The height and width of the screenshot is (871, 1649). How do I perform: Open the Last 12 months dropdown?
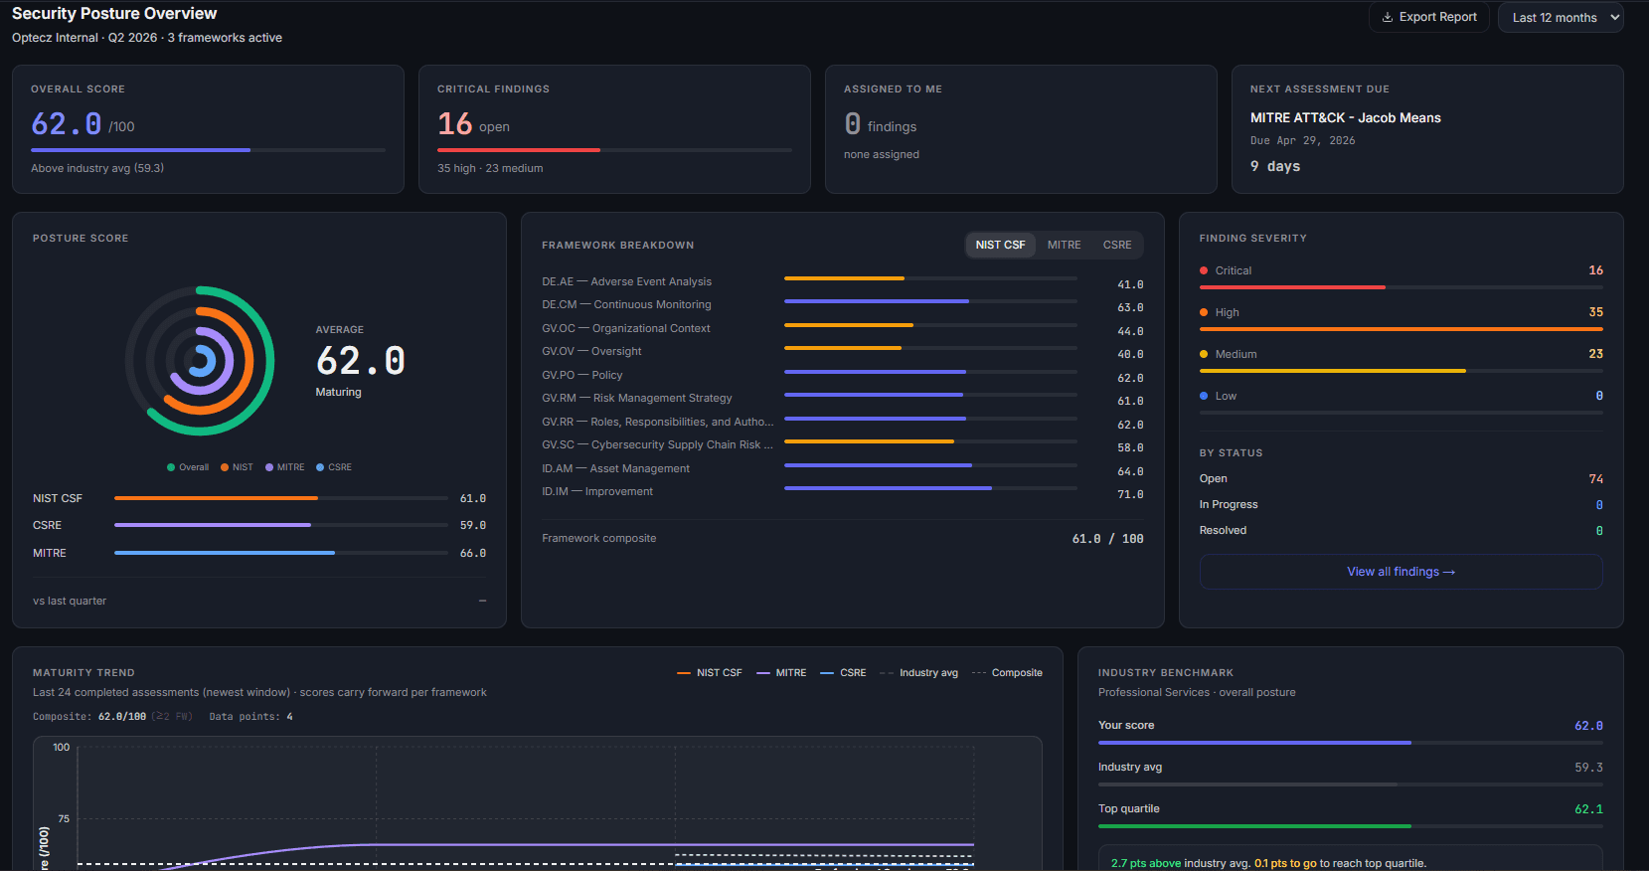click(1561, 17)
